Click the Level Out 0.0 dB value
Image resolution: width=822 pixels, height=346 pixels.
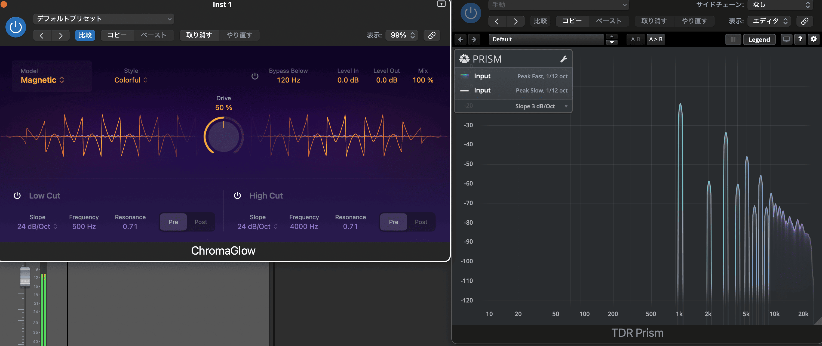point(387,80)
